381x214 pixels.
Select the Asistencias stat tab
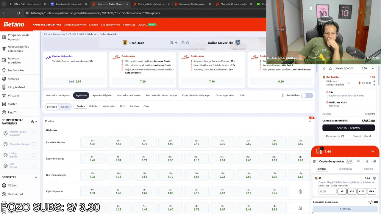(109, 106)
